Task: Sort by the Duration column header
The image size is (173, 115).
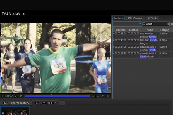Action: tap(133, 30)
